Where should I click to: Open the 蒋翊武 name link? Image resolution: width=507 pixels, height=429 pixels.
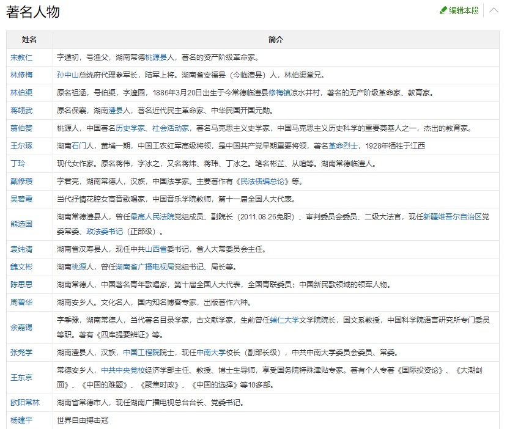click(21, 111)
